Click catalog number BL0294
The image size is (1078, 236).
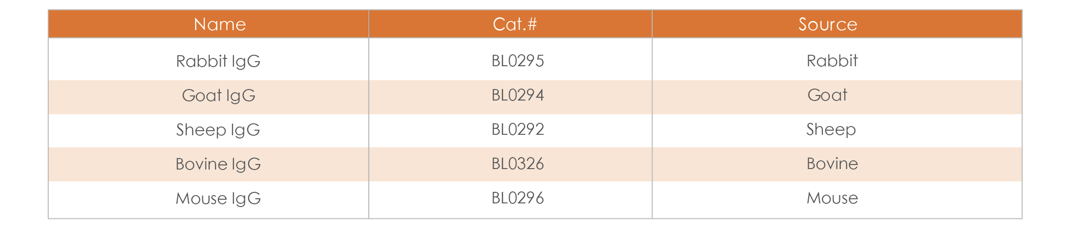coord(518,95)
